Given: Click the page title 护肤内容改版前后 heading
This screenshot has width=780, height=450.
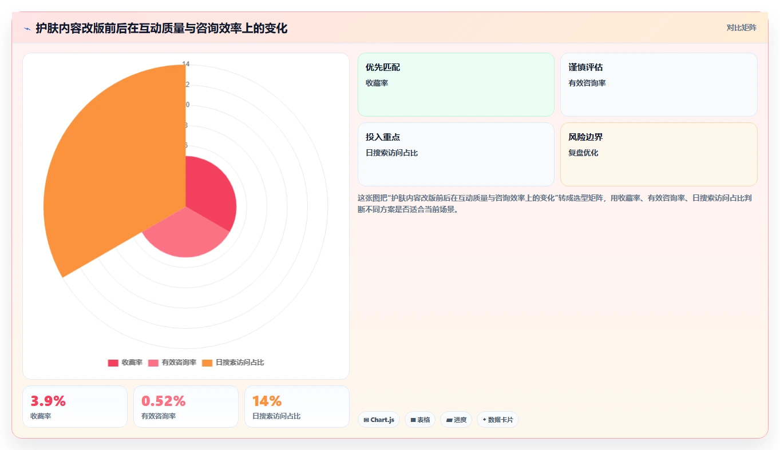Looking at the screenshot, I should [x=161, y=28].
